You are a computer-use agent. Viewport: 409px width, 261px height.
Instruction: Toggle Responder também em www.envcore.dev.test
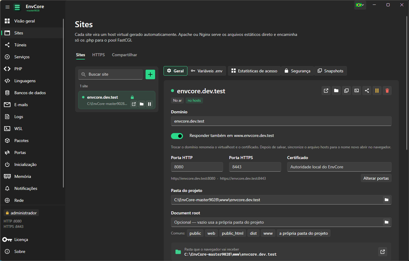[x=177, y=136]
